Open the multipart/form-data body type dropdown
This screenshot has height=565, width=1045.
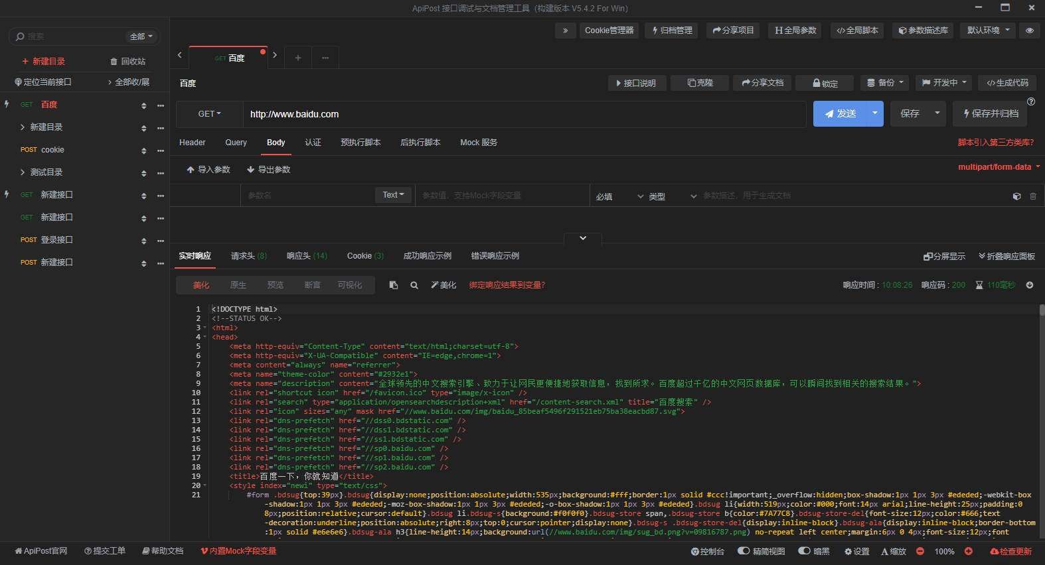coord(999,167)
